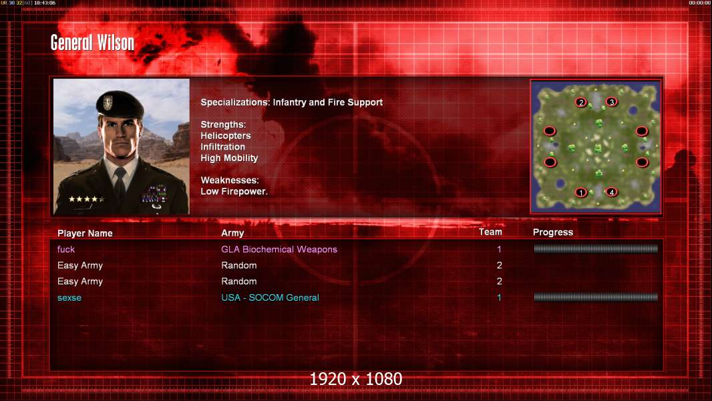Click 'GLA Biochemical Weapons' army entry
712x401 pixels.
[x=279, y=249]
